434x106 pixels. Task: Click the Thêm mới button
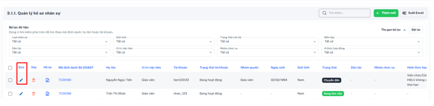[386, 13]
